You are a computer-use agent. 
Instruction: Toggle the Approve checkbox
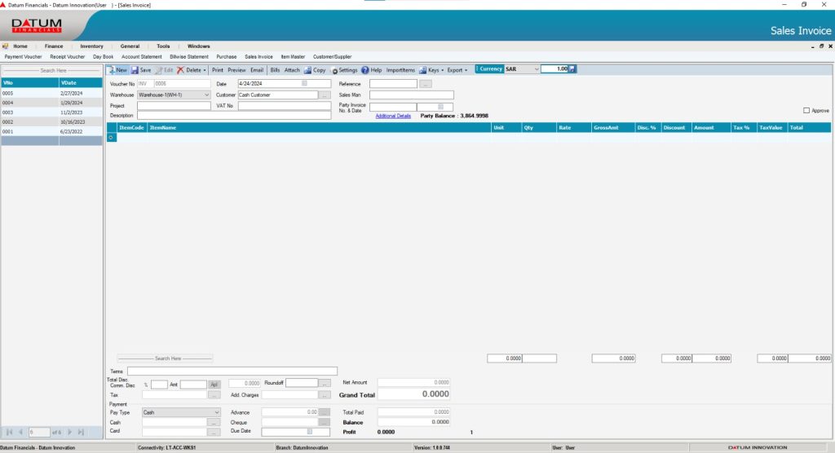pyautogui.click(x=806, y=110)
